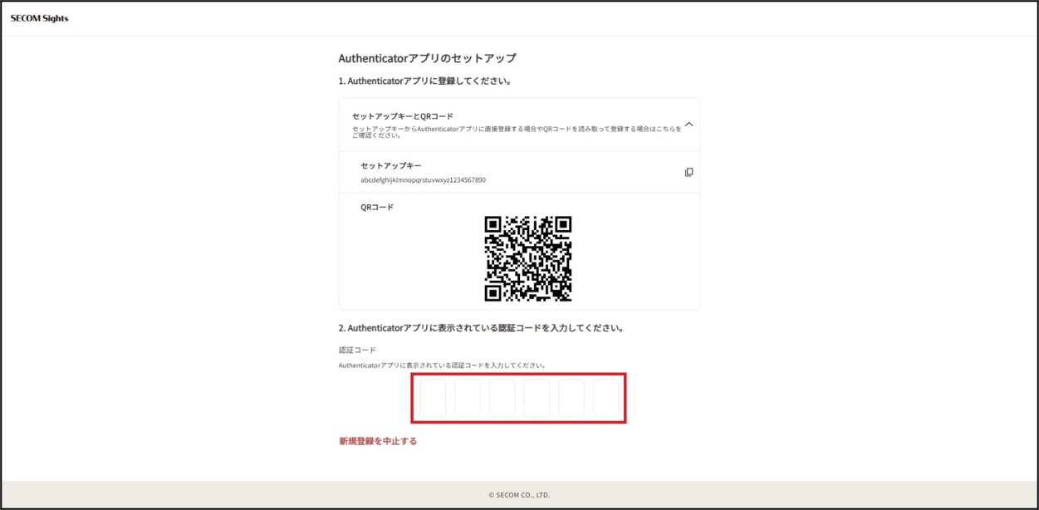Focus the second 認証コード digit box
Viewport: 1039px width, 510px height.
coord(468,398)
